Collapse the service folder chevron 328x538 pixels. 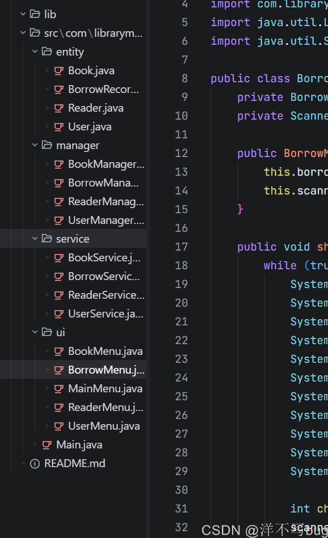(x=35, y=239)
